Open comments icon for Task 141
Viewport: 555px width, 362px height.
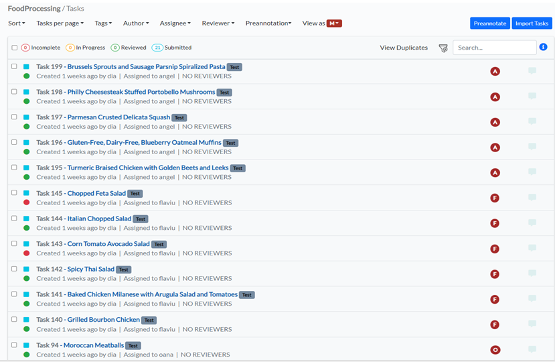[x=532, y=298]
